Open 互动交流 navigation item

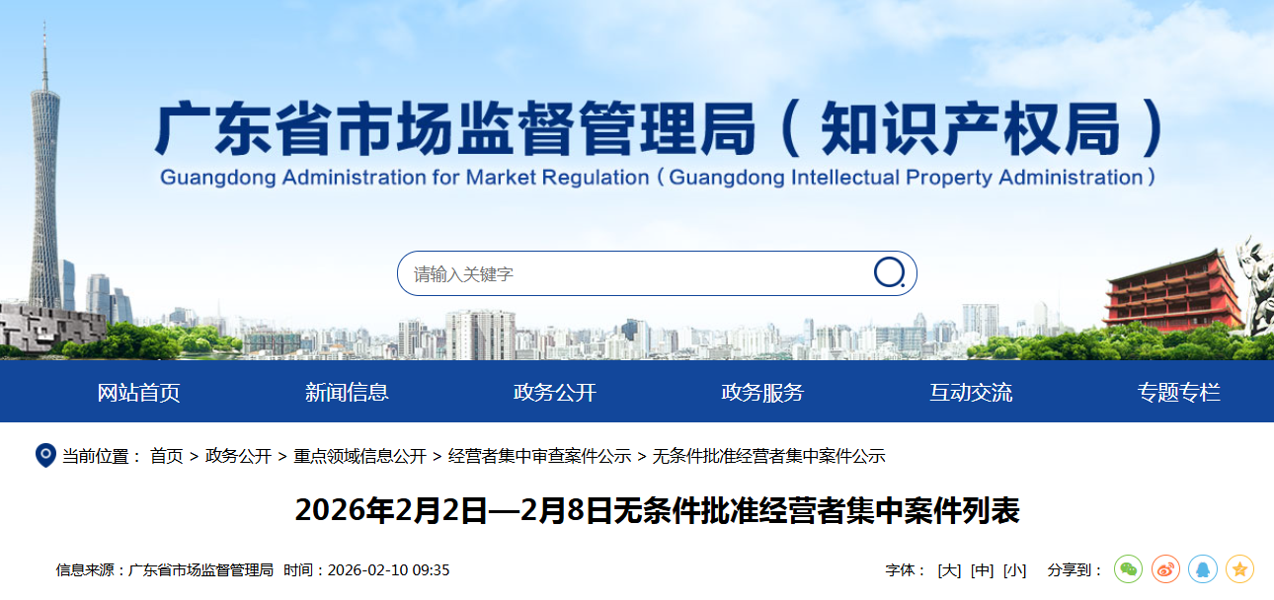[x=971, y=392]
